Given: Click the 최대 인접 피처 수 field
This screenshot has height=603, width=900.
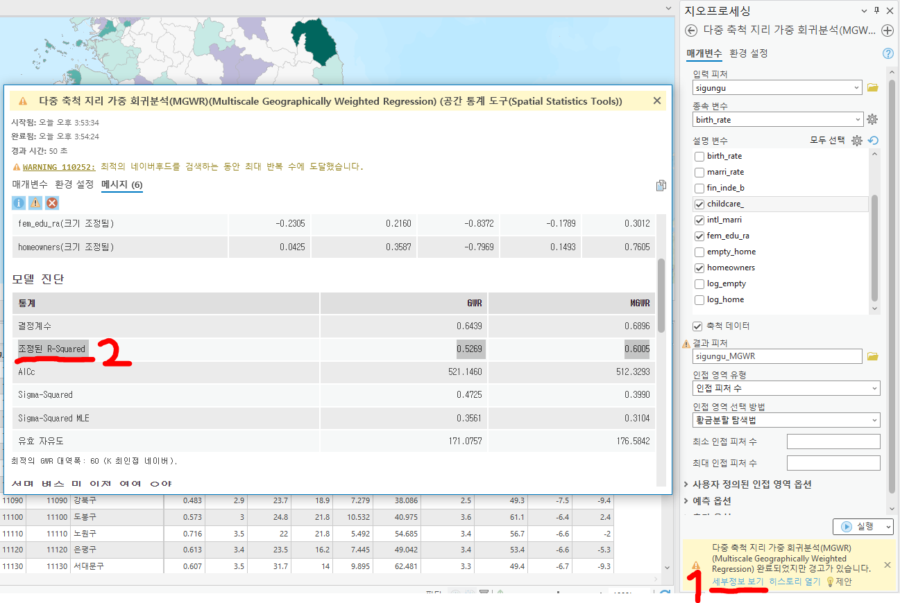Looking at the screenshot, I should (833, 463).
